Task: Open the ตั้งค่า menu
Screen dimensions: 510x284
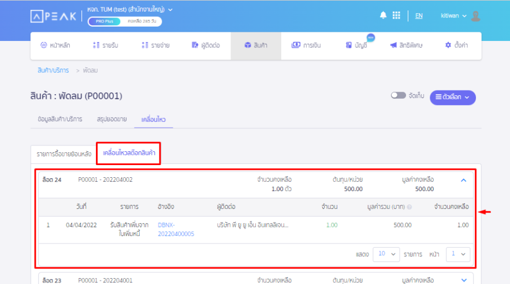Action: coord(456,46)
